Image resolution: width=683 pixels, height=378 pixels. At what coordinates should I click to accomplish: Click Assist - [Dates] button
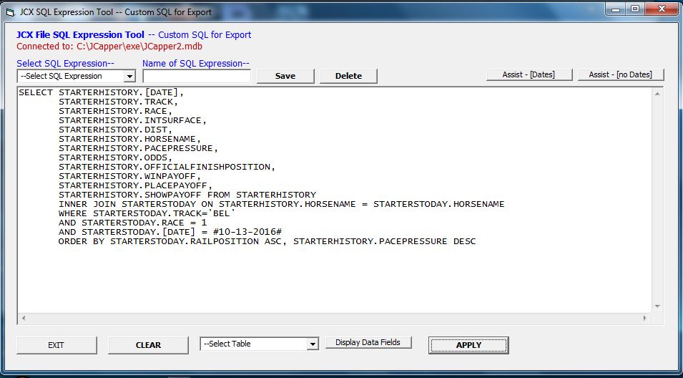pyautogui.click(x=528, y=74)
